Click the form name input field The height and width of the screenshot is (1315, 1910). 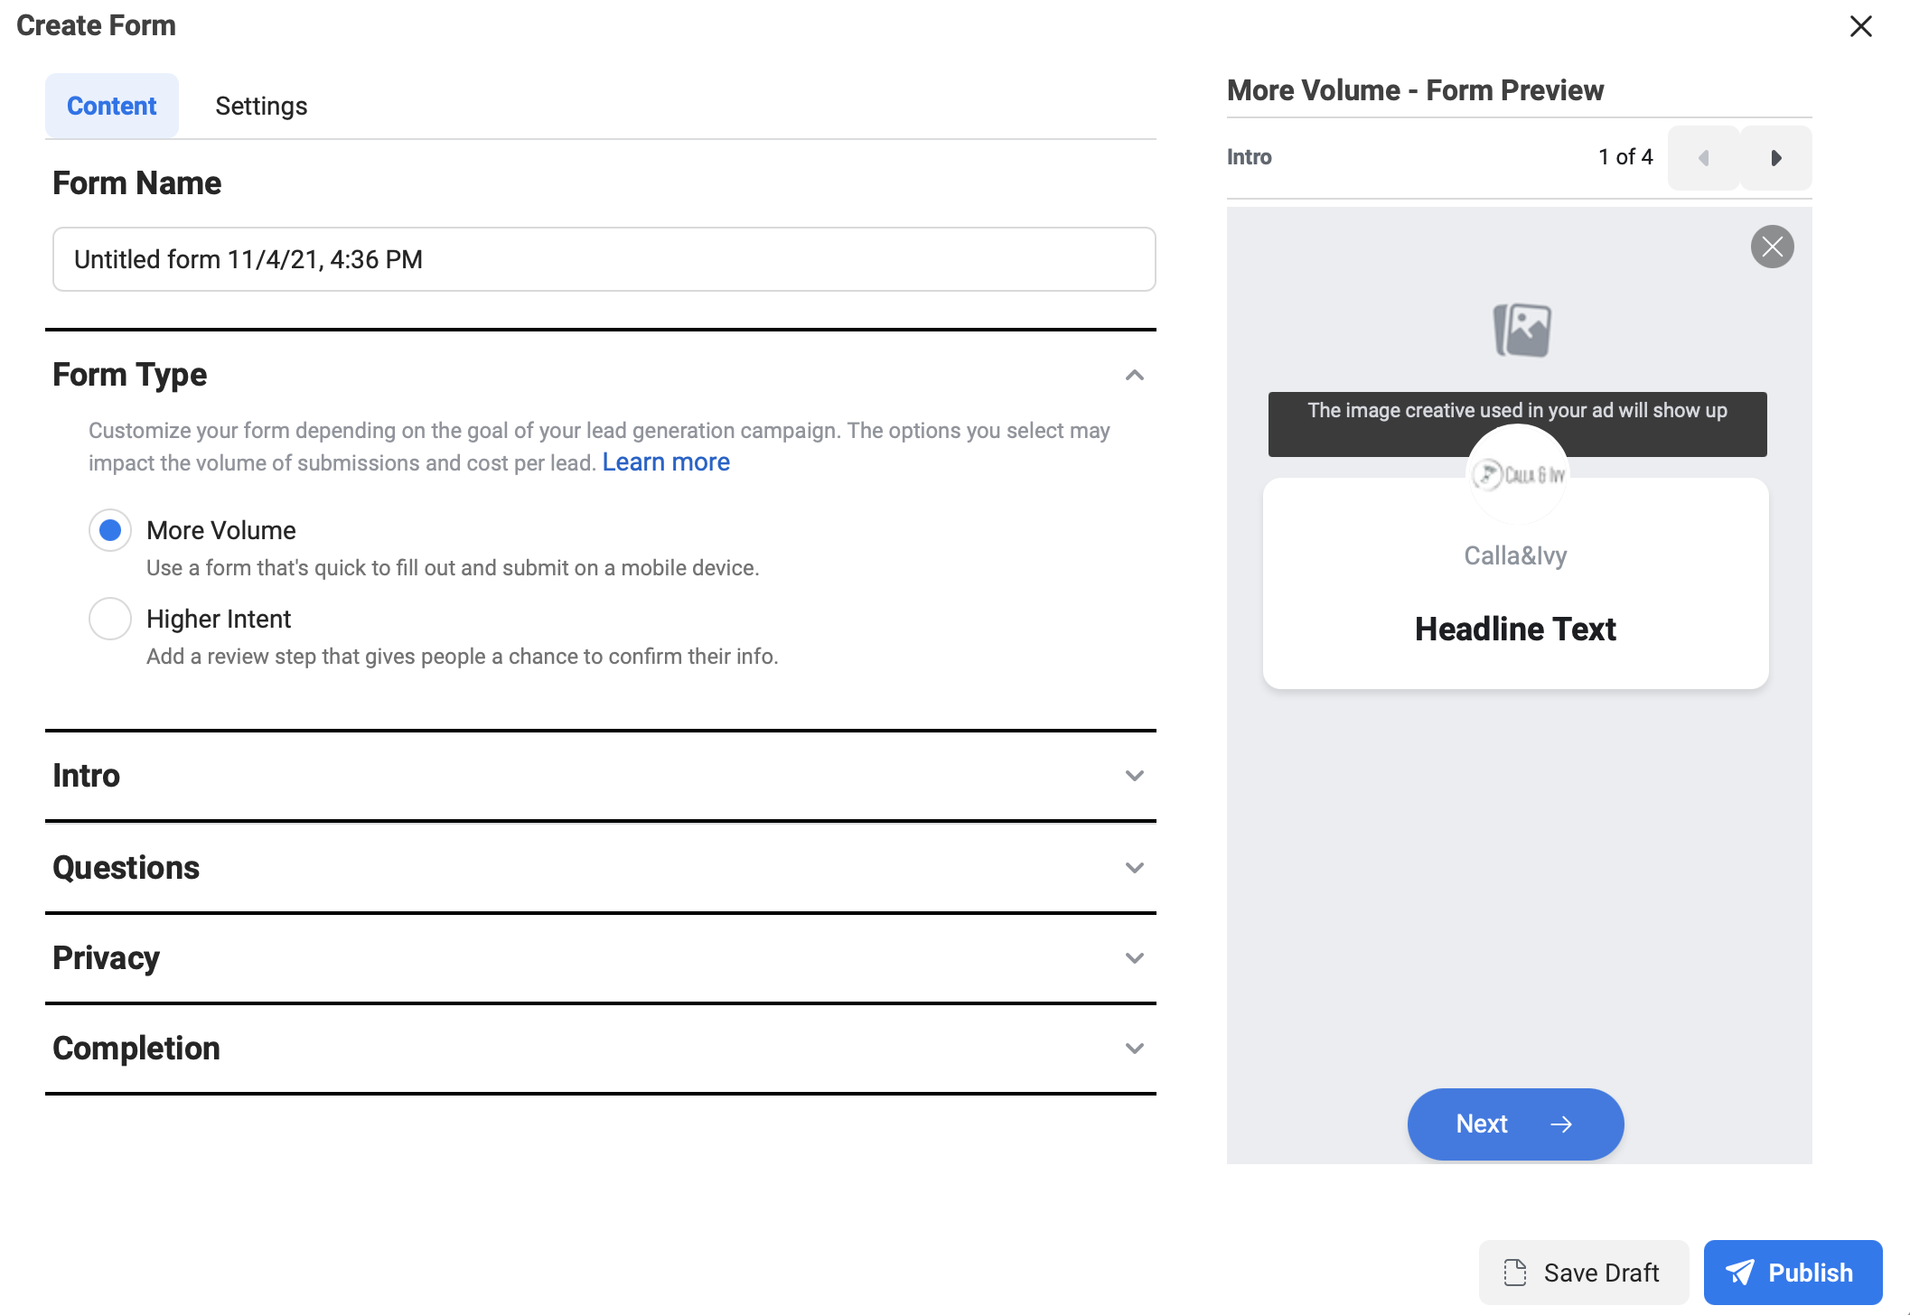click(604, 258)
